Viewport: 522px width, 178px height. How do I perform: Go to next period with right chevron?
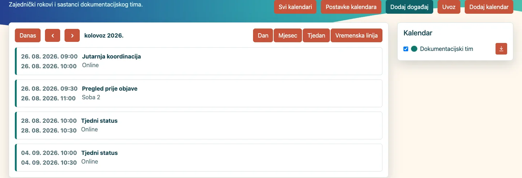coord(72,35)
